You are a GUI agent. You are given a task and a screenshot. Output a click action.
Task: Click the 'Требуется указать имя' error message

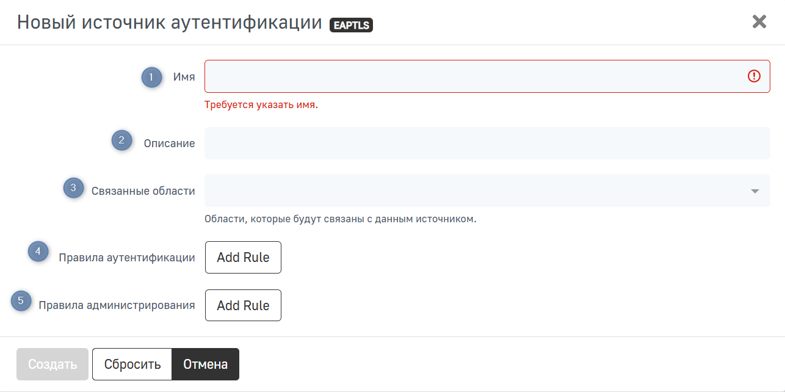click(261, 104)
